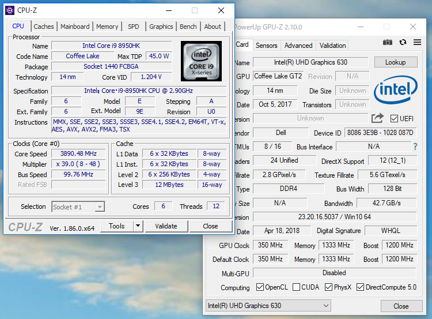Click the driver version 23.20.16.5037 / Win10 64
This screenshot has width=432, height=319.
coord(335,217)
